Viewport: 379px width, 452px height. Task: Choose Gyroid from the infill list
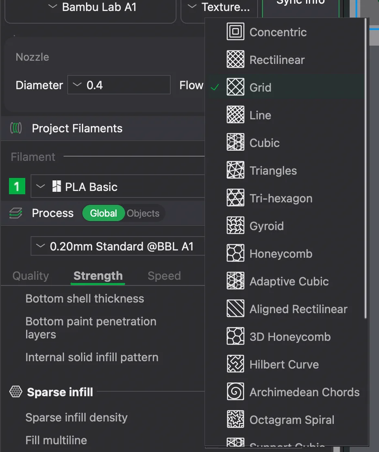pyautogui.click(x=286, y=226)
